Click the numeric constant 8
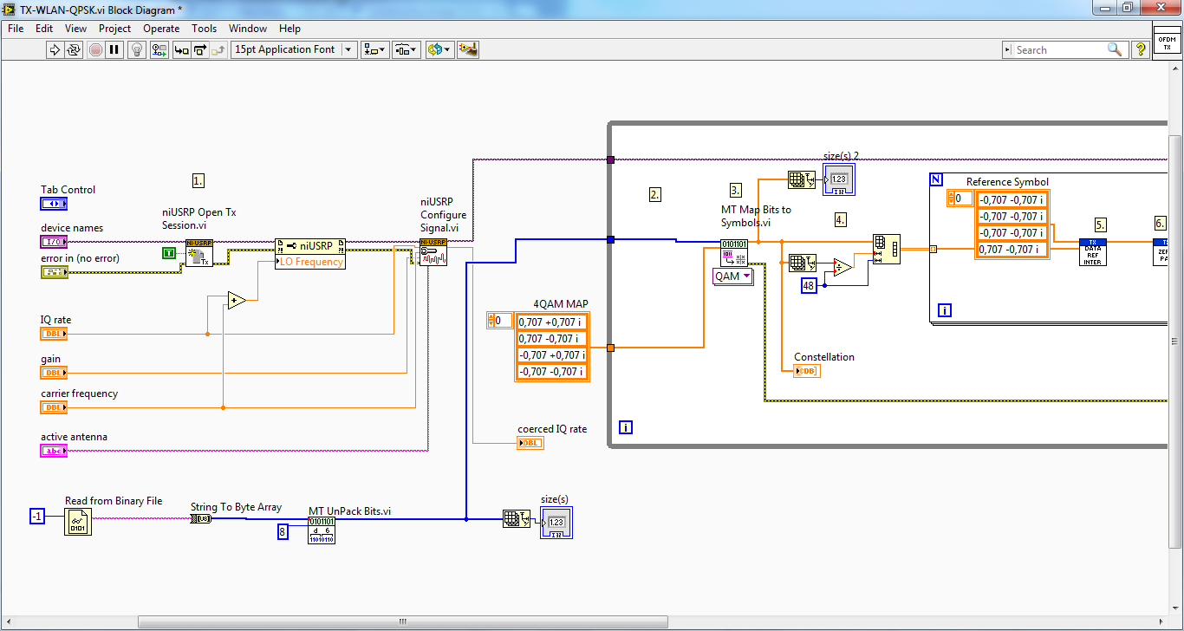 tap(283, 531)
